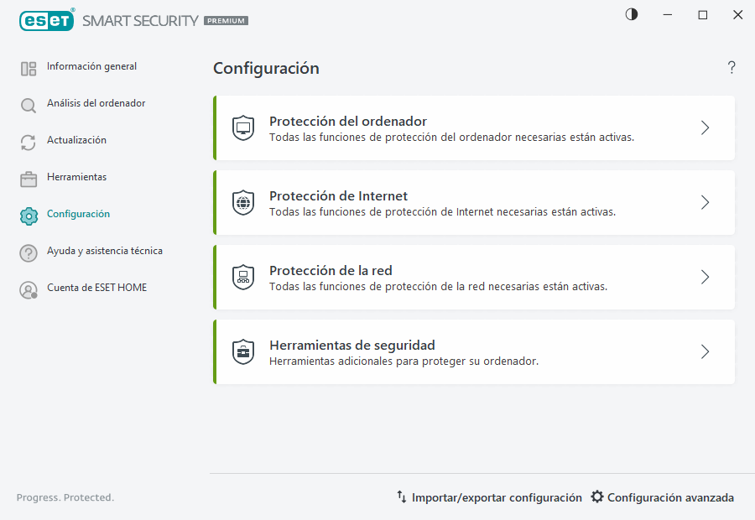This screenshot has height=520, width=755.
Task: Expand Protección de Internet with its chevron
Action: (x=705, y=202)
